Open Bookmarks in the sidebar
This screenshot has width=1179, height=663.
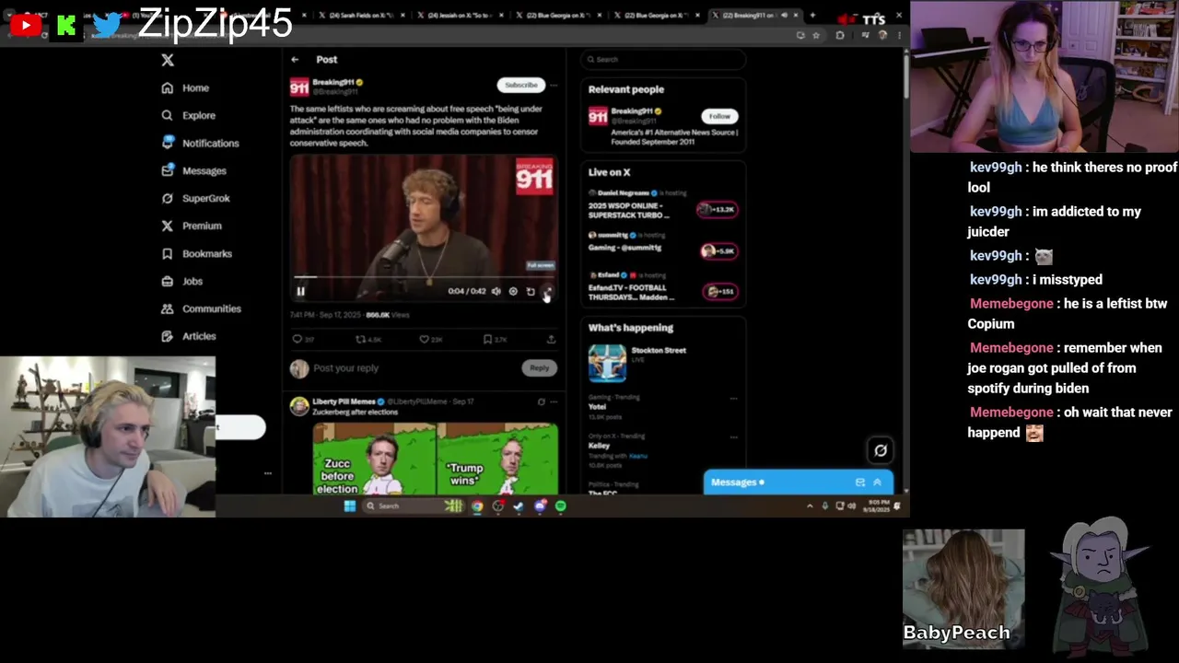point(196,253)
